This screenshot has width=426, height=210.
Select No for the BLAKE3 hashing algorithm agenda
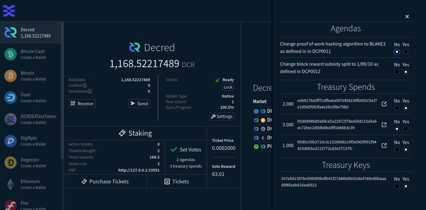(x=397, y=52)
